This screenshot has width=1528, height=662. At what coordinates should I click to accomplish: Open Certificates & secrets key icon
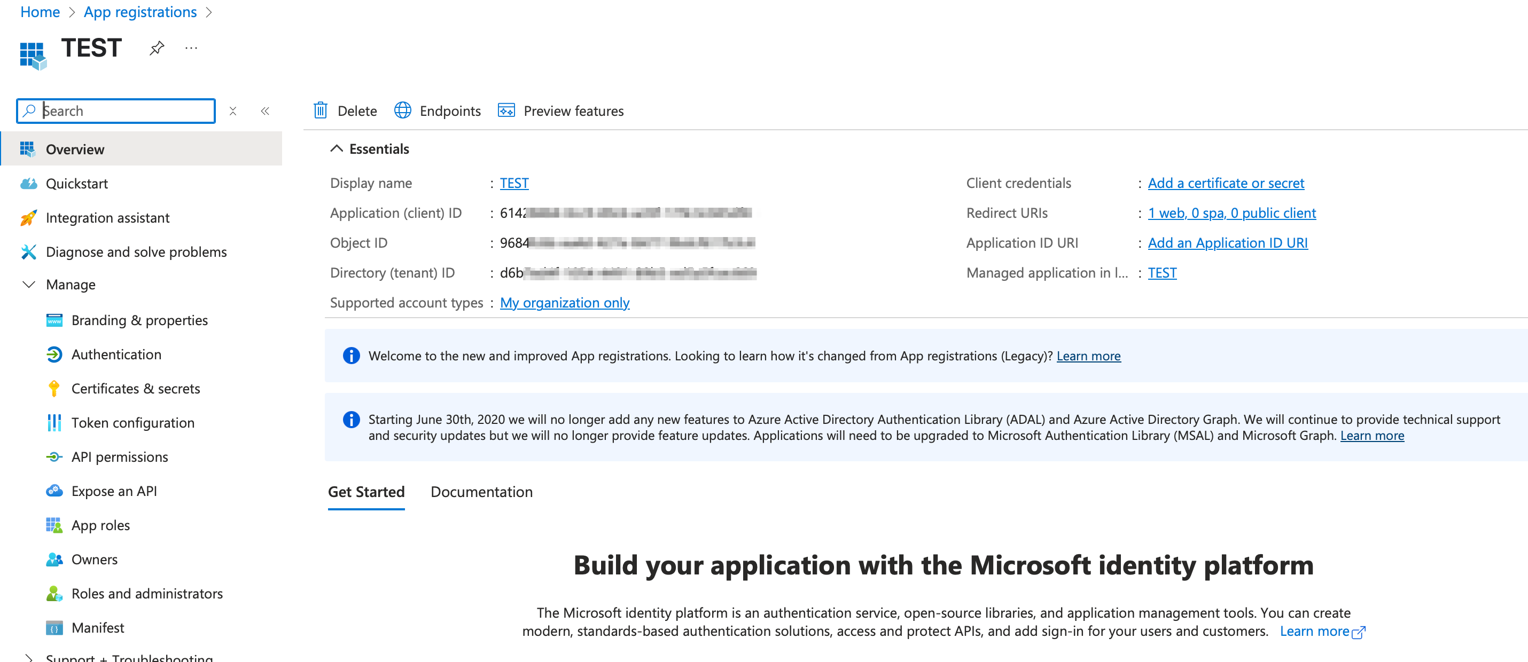click(54, 388)
